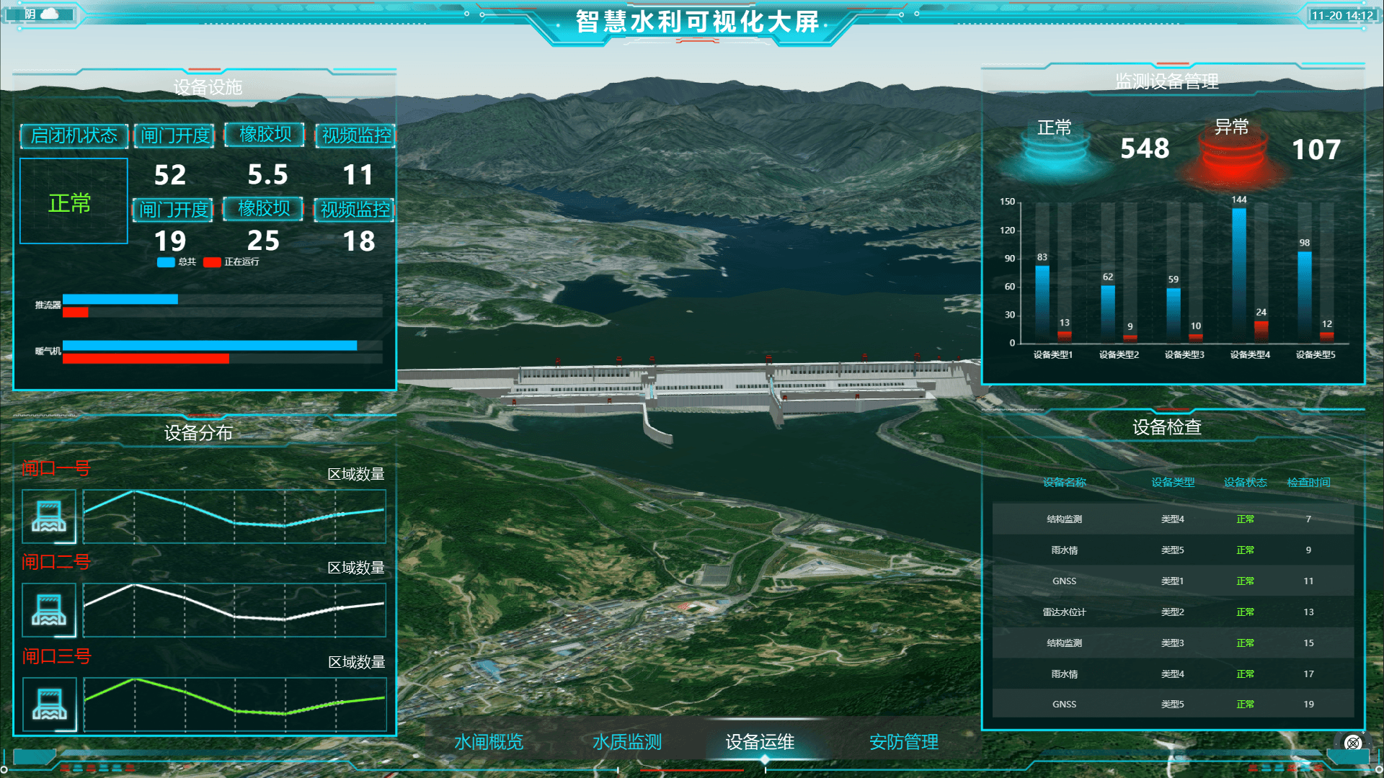
Task: Click the green 正常 status box
Action: [74, 201]
